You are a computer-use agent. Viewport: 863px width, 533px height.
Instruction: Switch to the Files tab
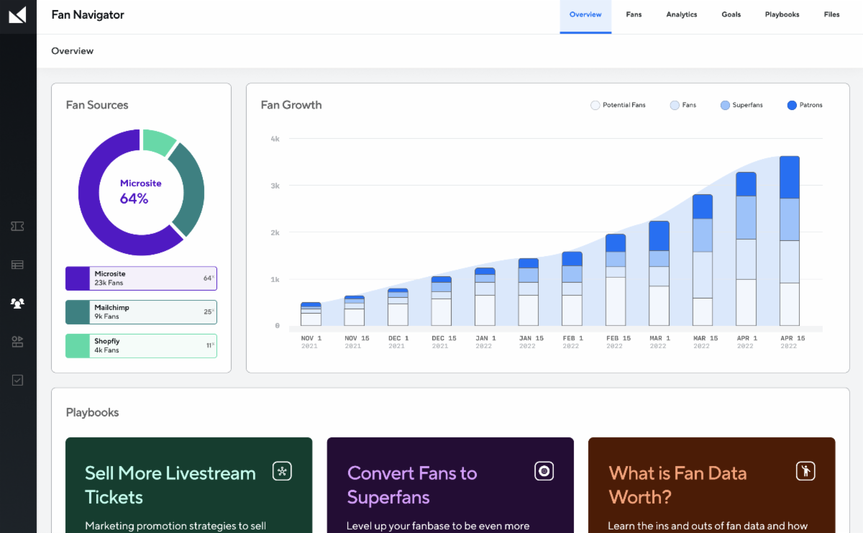tap(832, 15)
